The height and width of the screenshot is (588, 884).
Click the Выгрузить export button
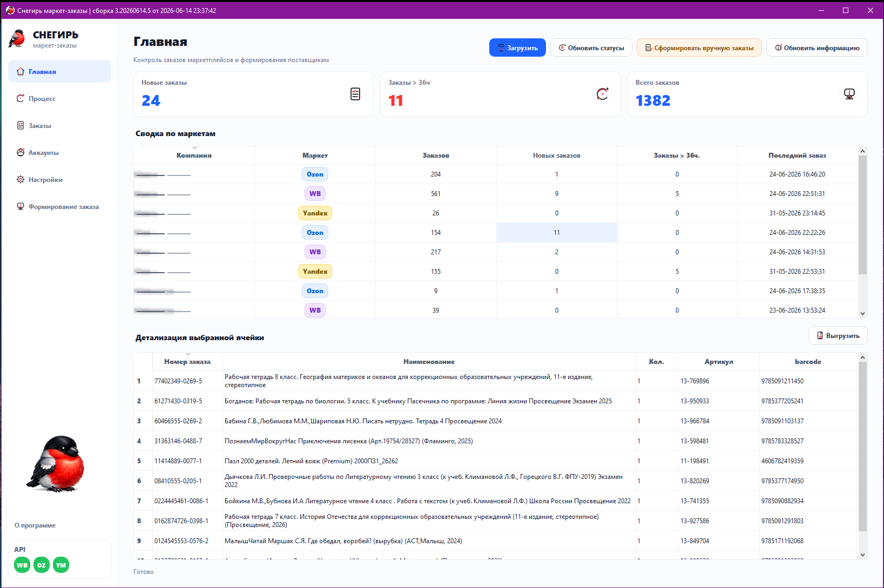[838, 335]
